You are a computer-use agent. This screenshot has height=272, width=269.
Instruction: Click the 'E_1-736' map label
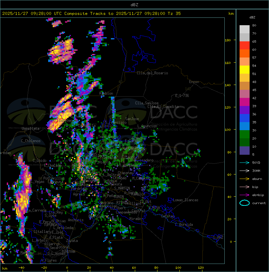[182, 96]
